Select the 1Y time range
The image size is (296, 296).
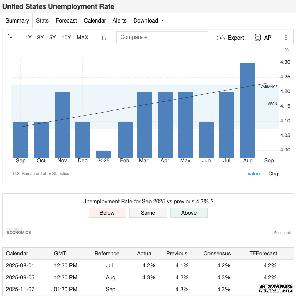pos(28,38)
